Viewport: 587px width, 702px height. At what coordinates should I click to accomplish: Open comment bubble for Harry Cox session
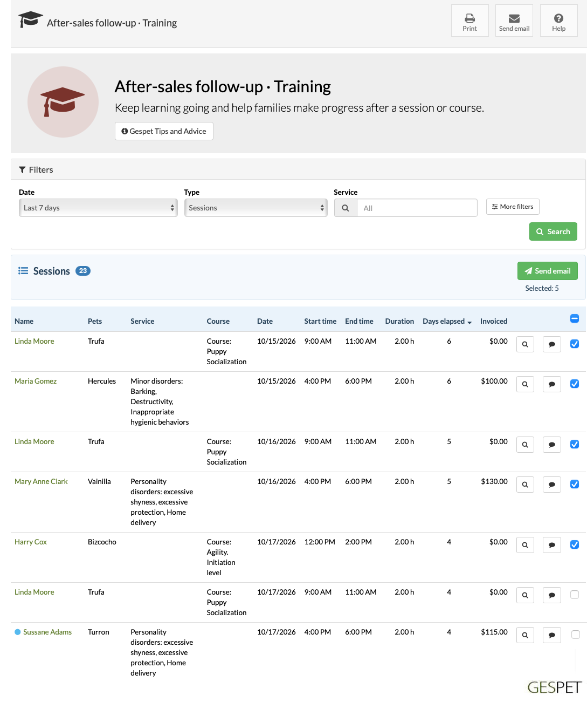tap(551, 545)
